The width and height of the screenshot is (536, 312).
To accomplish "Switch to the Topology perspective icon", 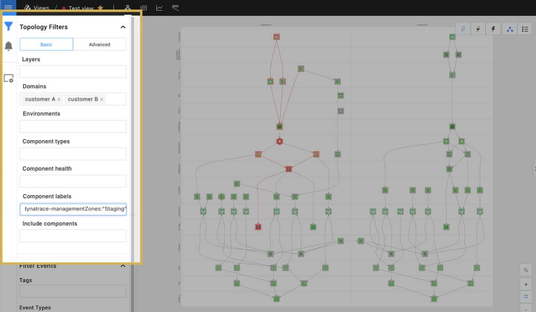I will pyautogui.click(x=128, y=8).
